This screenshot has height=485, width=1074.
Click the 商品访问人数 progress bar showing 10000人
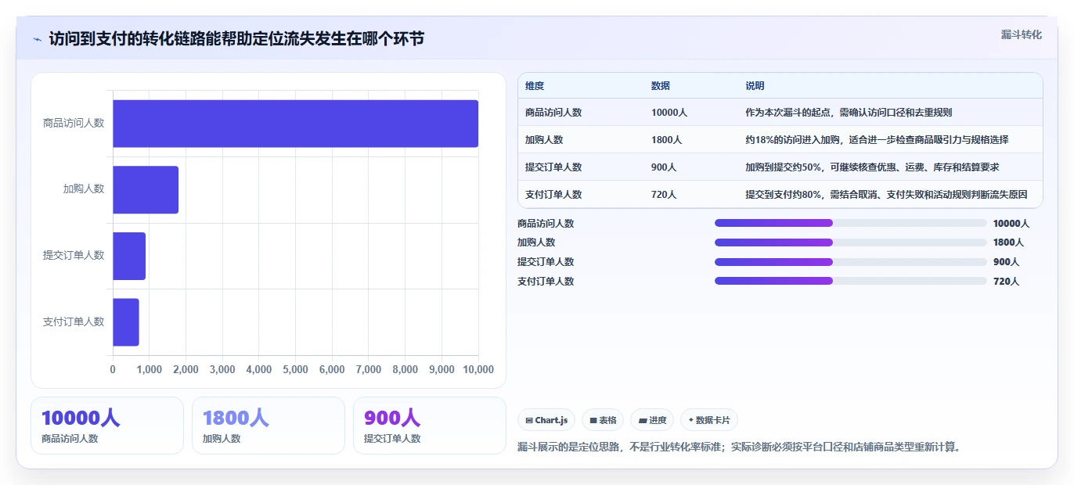tap(851, 223)
